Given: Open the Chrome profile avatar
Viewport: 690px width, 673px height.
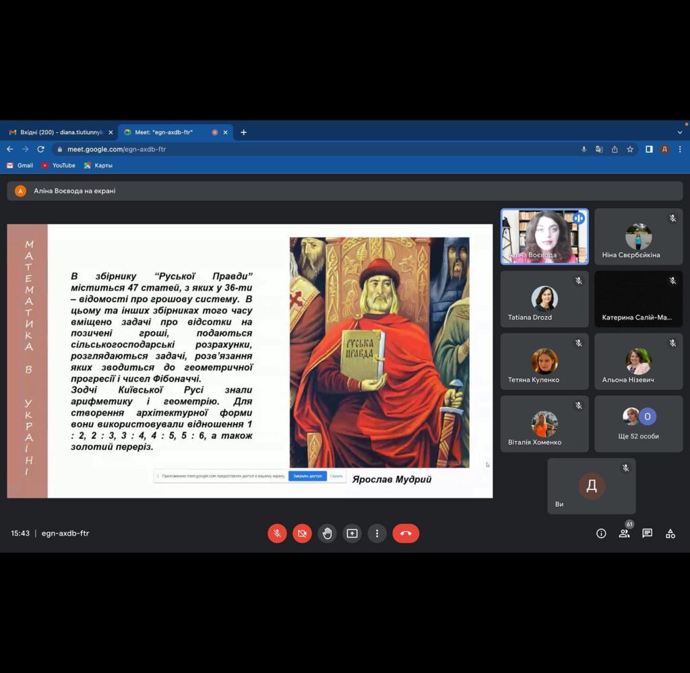Looking at the screenshot, I should pos(664,149).
